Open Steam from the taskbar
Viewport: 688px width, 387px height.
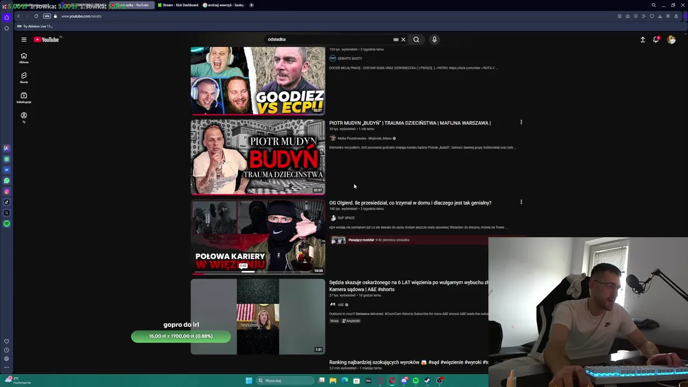coord(428,381)
